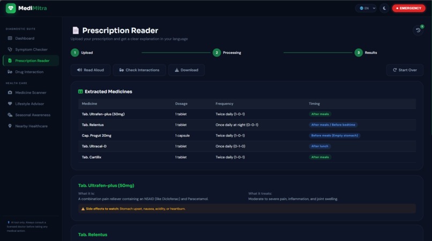Viewport: 432px width, 241px height.
Task: Click After meals tag for Cartilix
Action: tap(320, 157)
